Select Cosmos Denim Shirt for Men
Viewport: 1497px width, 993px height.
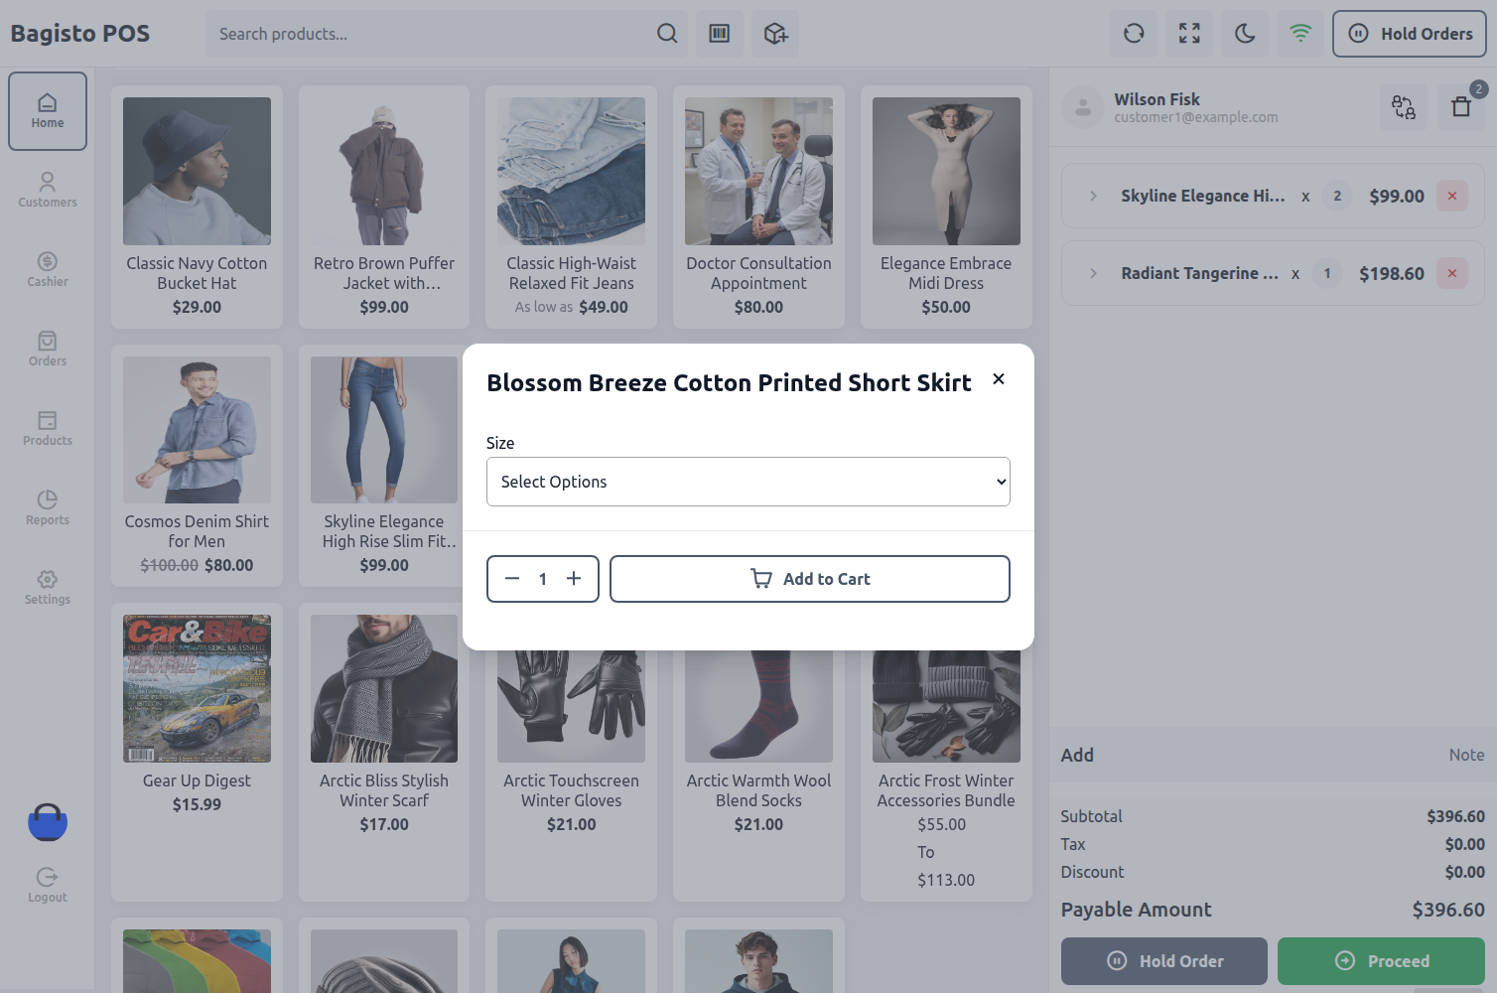coord(197,466)
